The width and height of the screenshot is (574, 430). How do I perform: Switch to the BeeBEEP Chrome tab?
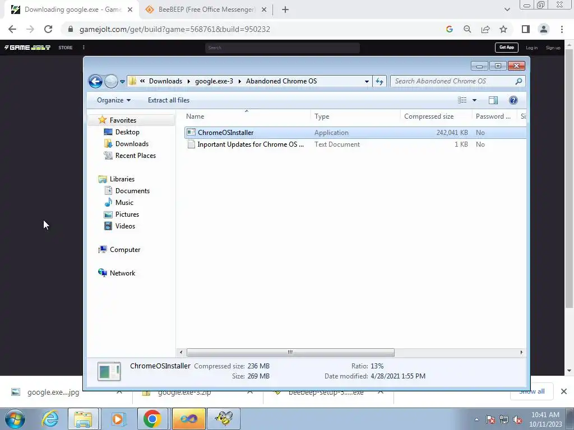click(x=206, y=10)
